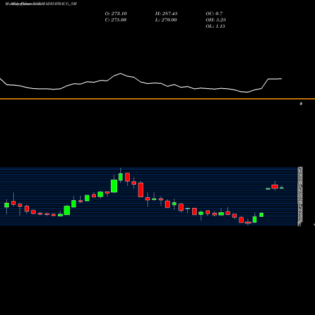Click the 'OC: 0.7' value
The height and width of the screenshot is (315, 315).
coord(214,14)
